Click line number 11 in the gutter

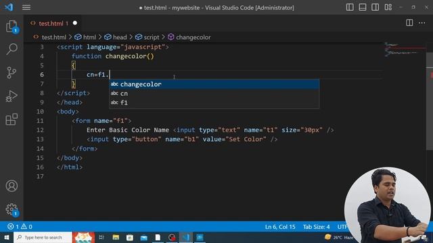point(40,121)
